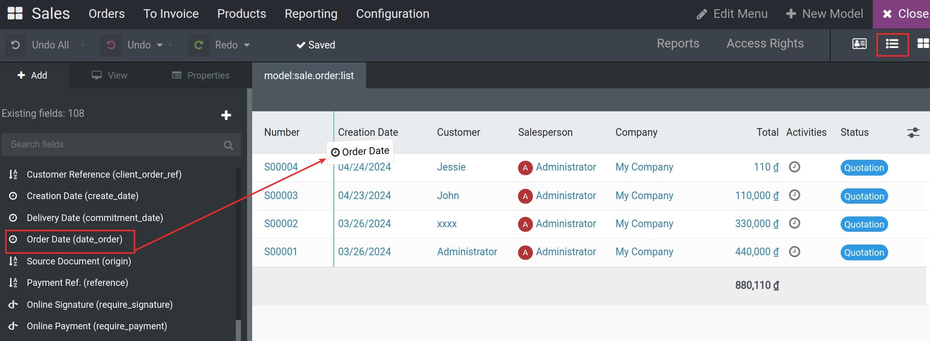Click the Undo All arrow icon
Viewport: 930px width, 341px height.
tap(15, 45)
